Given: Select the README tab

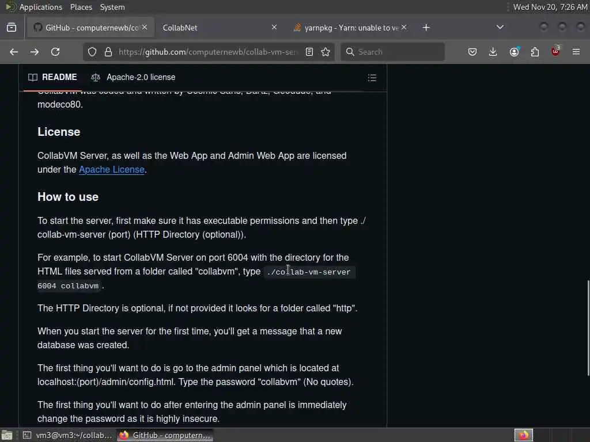Looking at the screenshot, I should [x=52, y=77].
